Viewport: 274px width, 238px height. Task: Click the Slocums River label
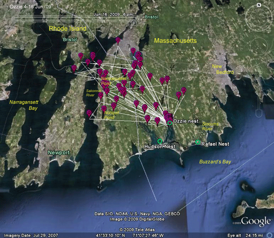(x=210, y=126)
